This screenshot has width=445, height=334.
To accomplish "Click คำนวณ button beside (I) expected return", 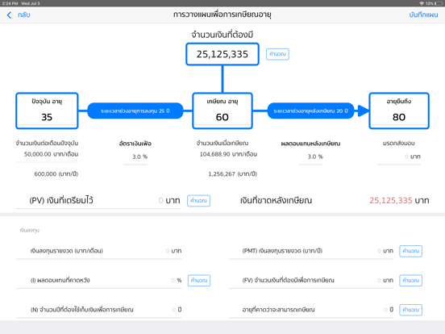I will tap(199, 280).
